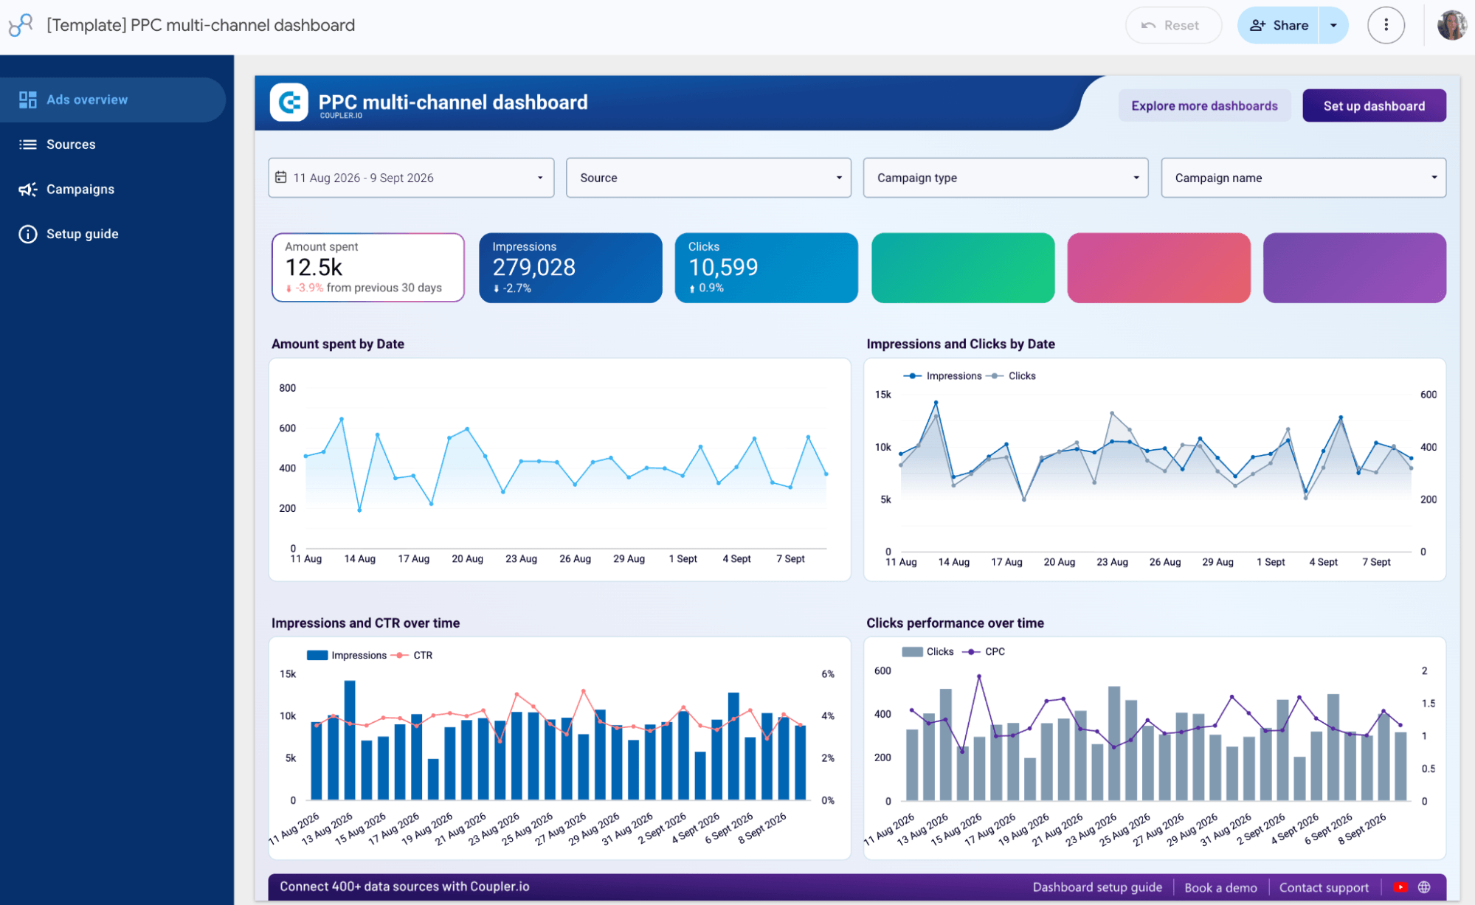Click 'Impressions and CTR over time' title

(365, 623)
